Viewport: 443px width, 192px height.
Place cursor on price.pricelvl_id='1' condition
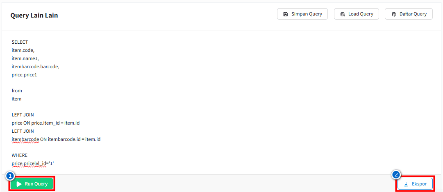click(33, 163)
